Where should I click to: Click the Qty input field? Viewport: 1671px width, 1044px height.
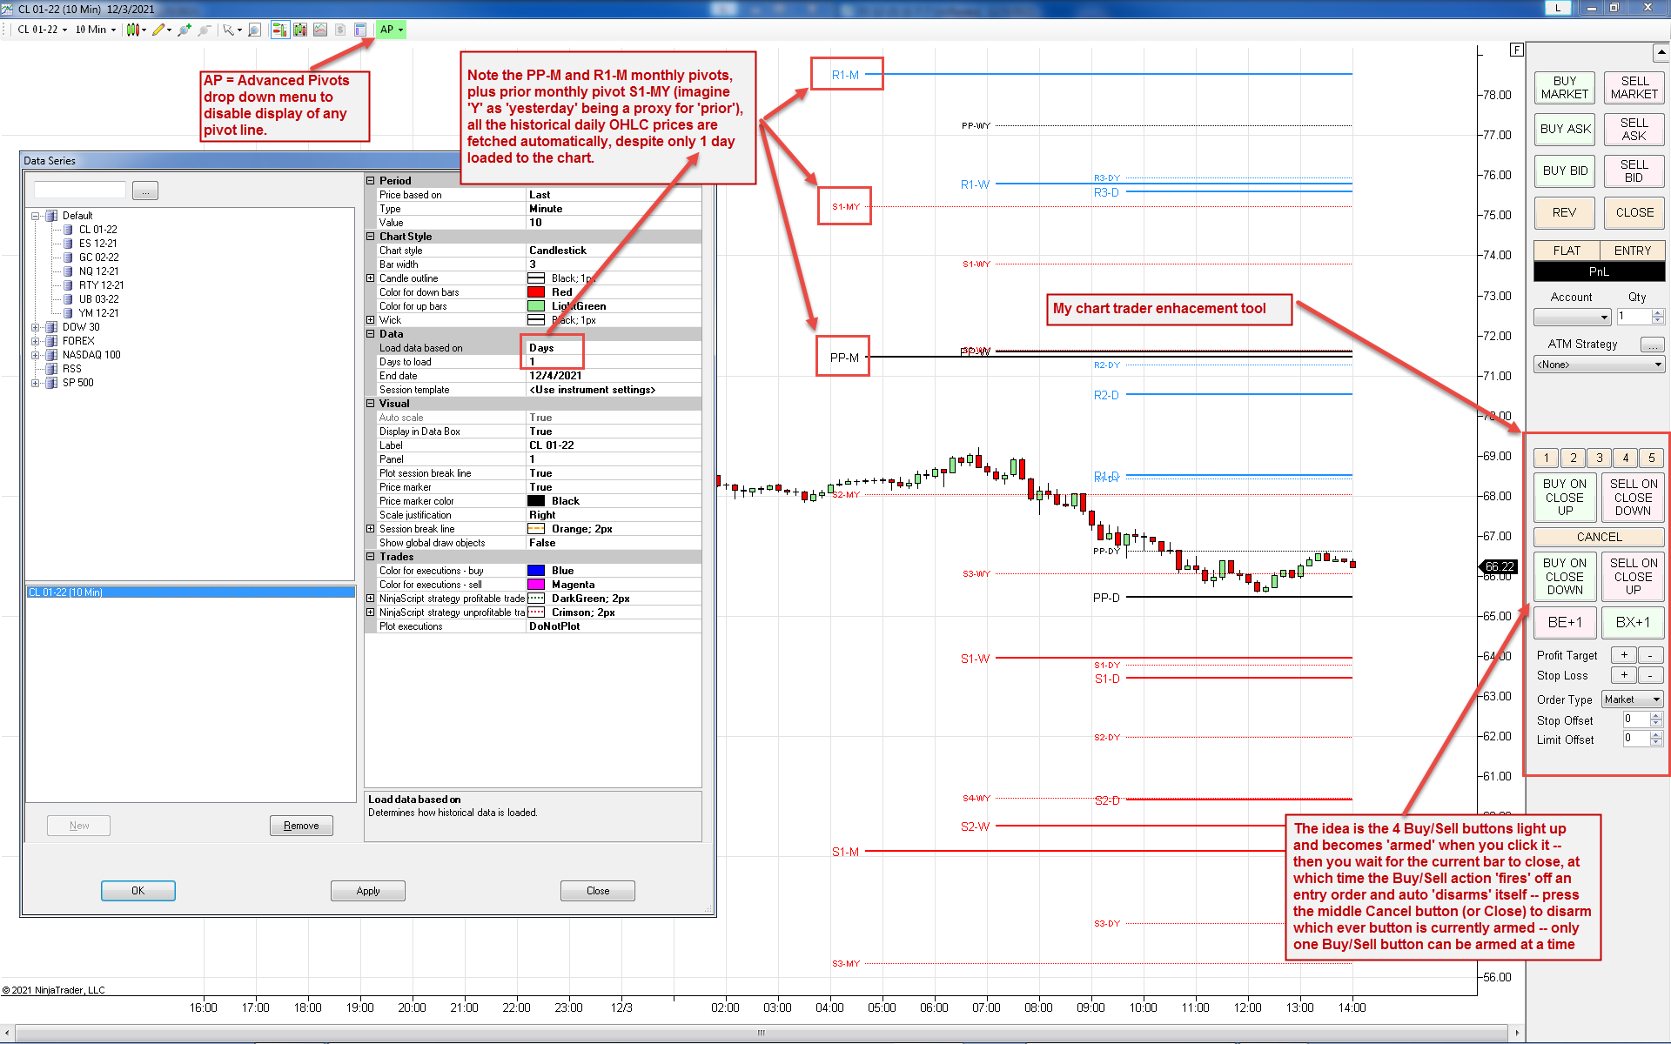click(x=1633, y=317)
